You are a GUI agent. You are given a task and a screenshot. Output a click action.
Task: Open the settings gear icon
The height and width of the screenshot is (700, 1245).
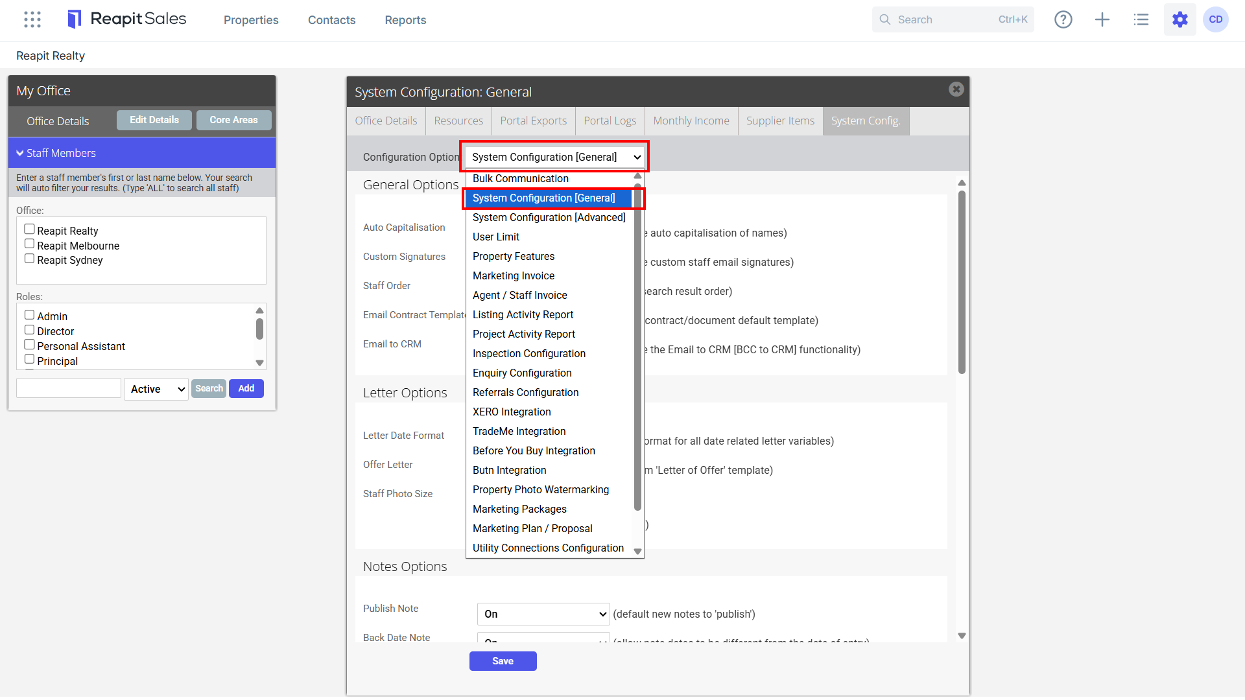pyautogui.click(x=1180, y=19)
